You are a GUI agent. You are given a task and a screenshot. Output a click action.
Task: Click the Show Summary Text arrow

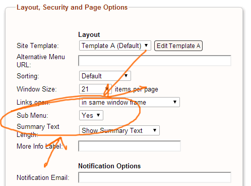(155, 130)
